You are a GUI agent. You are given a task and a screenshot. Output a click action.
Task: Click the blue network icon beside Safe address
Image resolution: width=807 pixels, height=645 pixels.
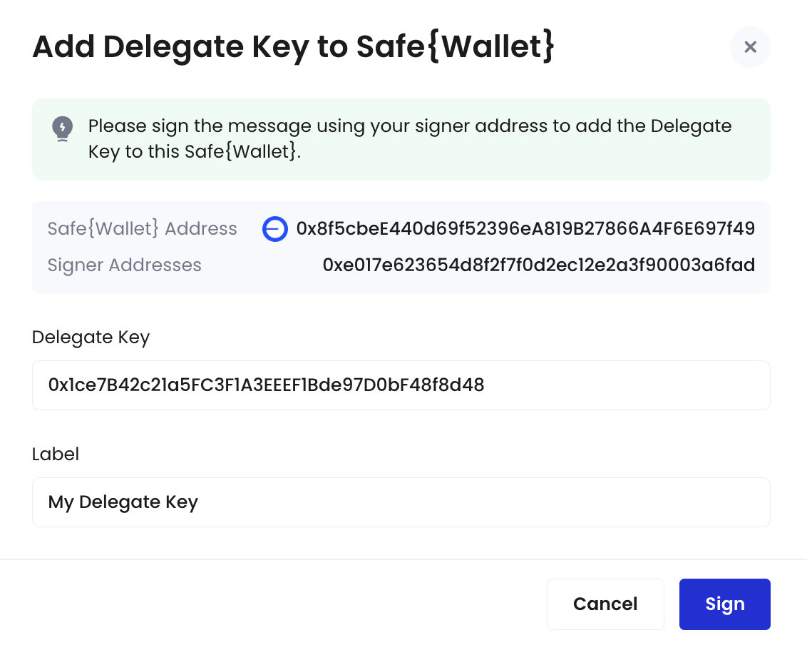coord(275,229)
